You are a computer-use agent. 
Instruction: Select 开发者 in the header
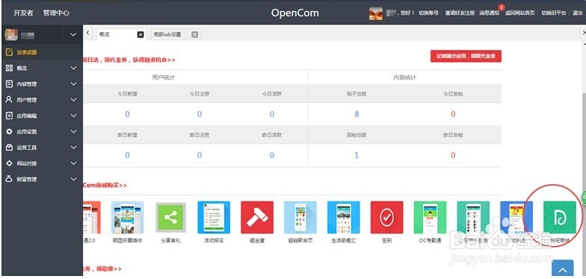pos(24,13)
